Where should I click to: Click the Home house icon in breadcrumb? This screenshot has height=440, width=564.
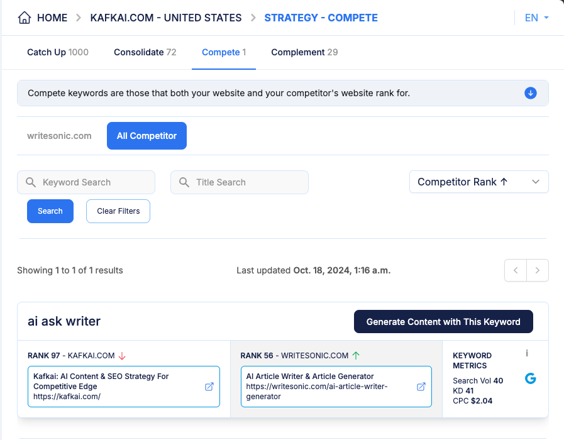[25, 18]
